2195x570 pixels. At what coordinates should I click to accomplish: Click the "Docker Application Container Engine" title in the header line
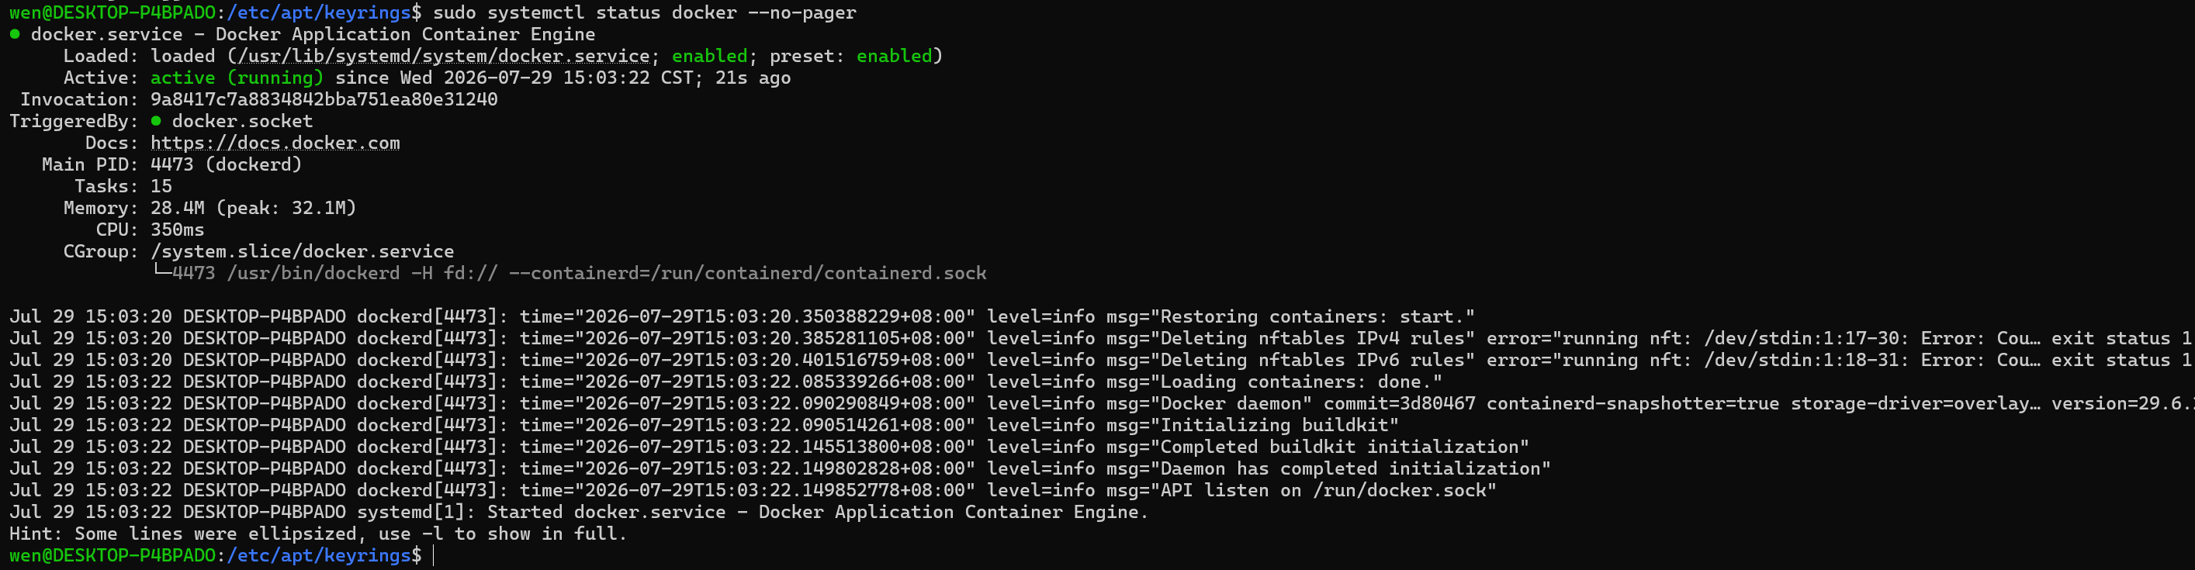[x=405, y=34]
